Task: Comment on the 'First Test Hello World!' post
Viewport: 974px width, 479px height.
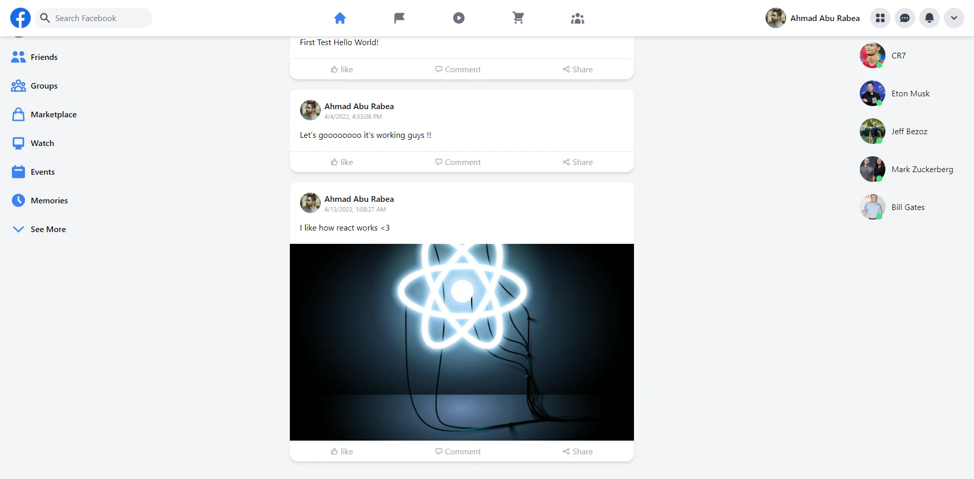Action: pyautogui.click(x=458, y=69)
